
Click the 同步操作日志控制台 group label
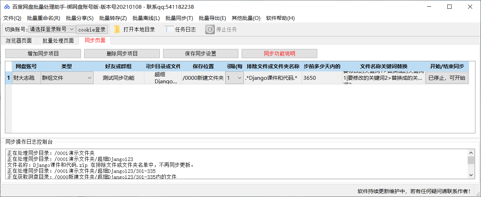(29, 142)
